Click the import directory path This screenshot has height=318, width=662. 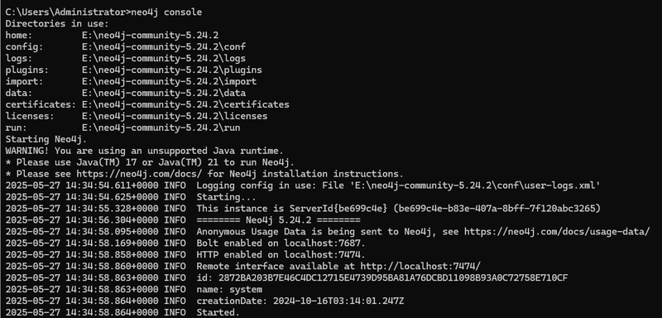169,81
